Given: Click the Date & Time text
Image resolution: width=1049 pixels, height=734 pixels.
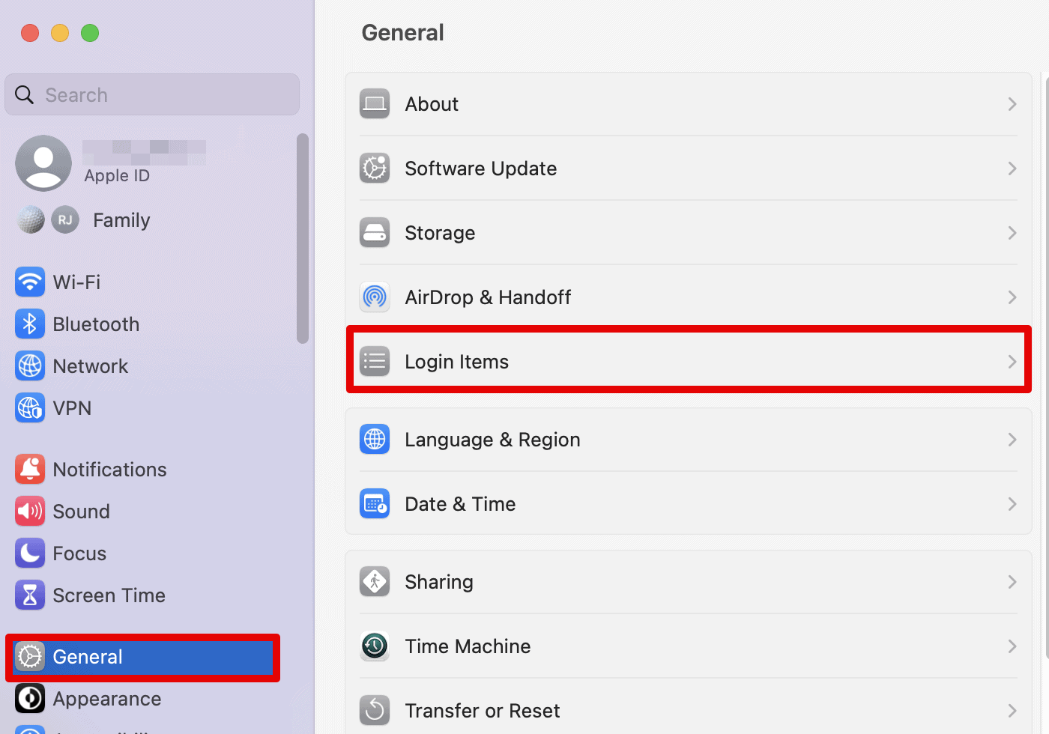Looking at the screenshot, I should 460,504.
